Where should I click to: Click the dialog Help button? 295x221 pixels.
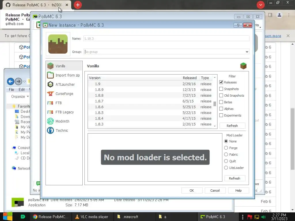(x=238, y=190)
